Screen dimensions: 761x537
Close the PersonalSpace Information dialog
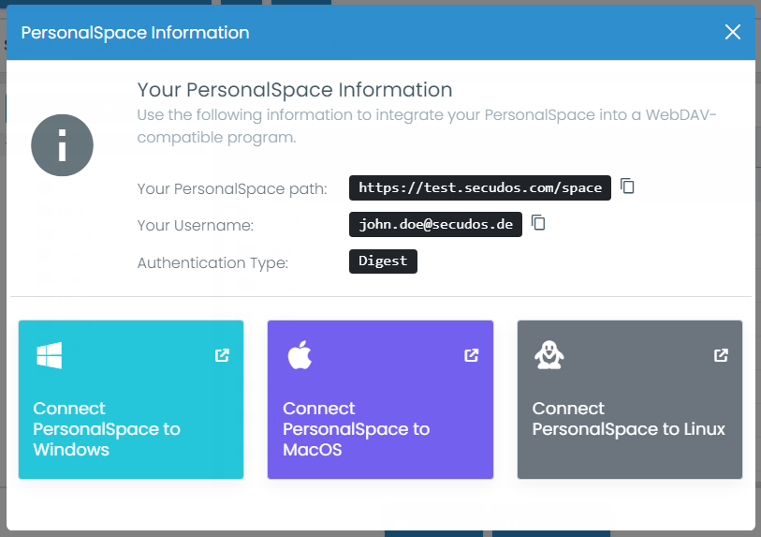point(732,32)
